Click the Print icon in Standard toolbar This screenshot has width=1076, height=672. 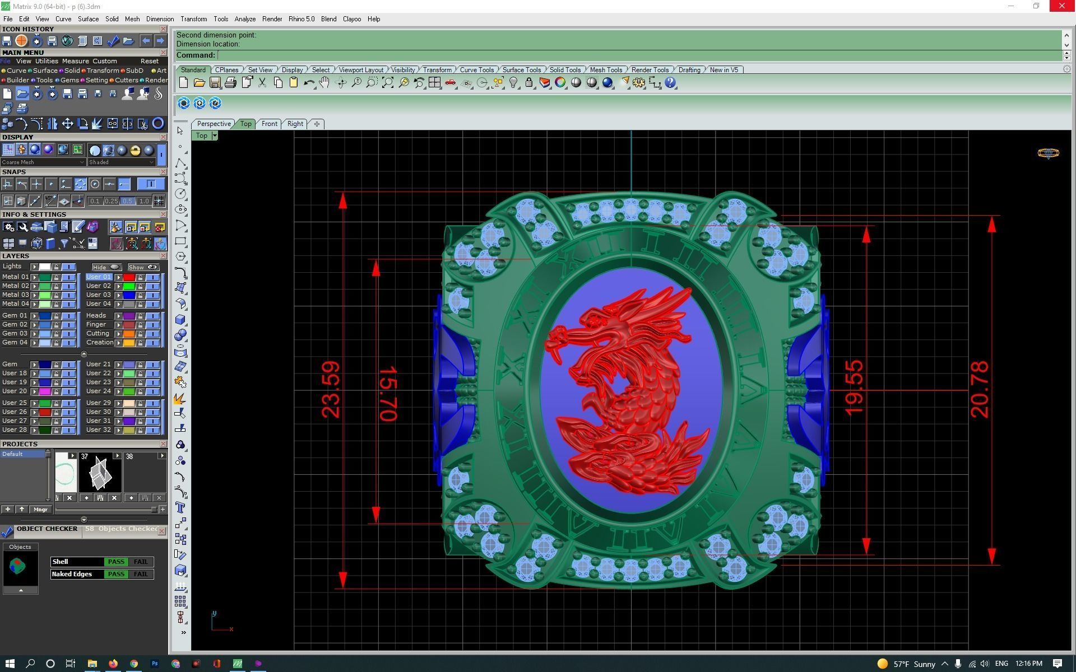click(230, 83)
